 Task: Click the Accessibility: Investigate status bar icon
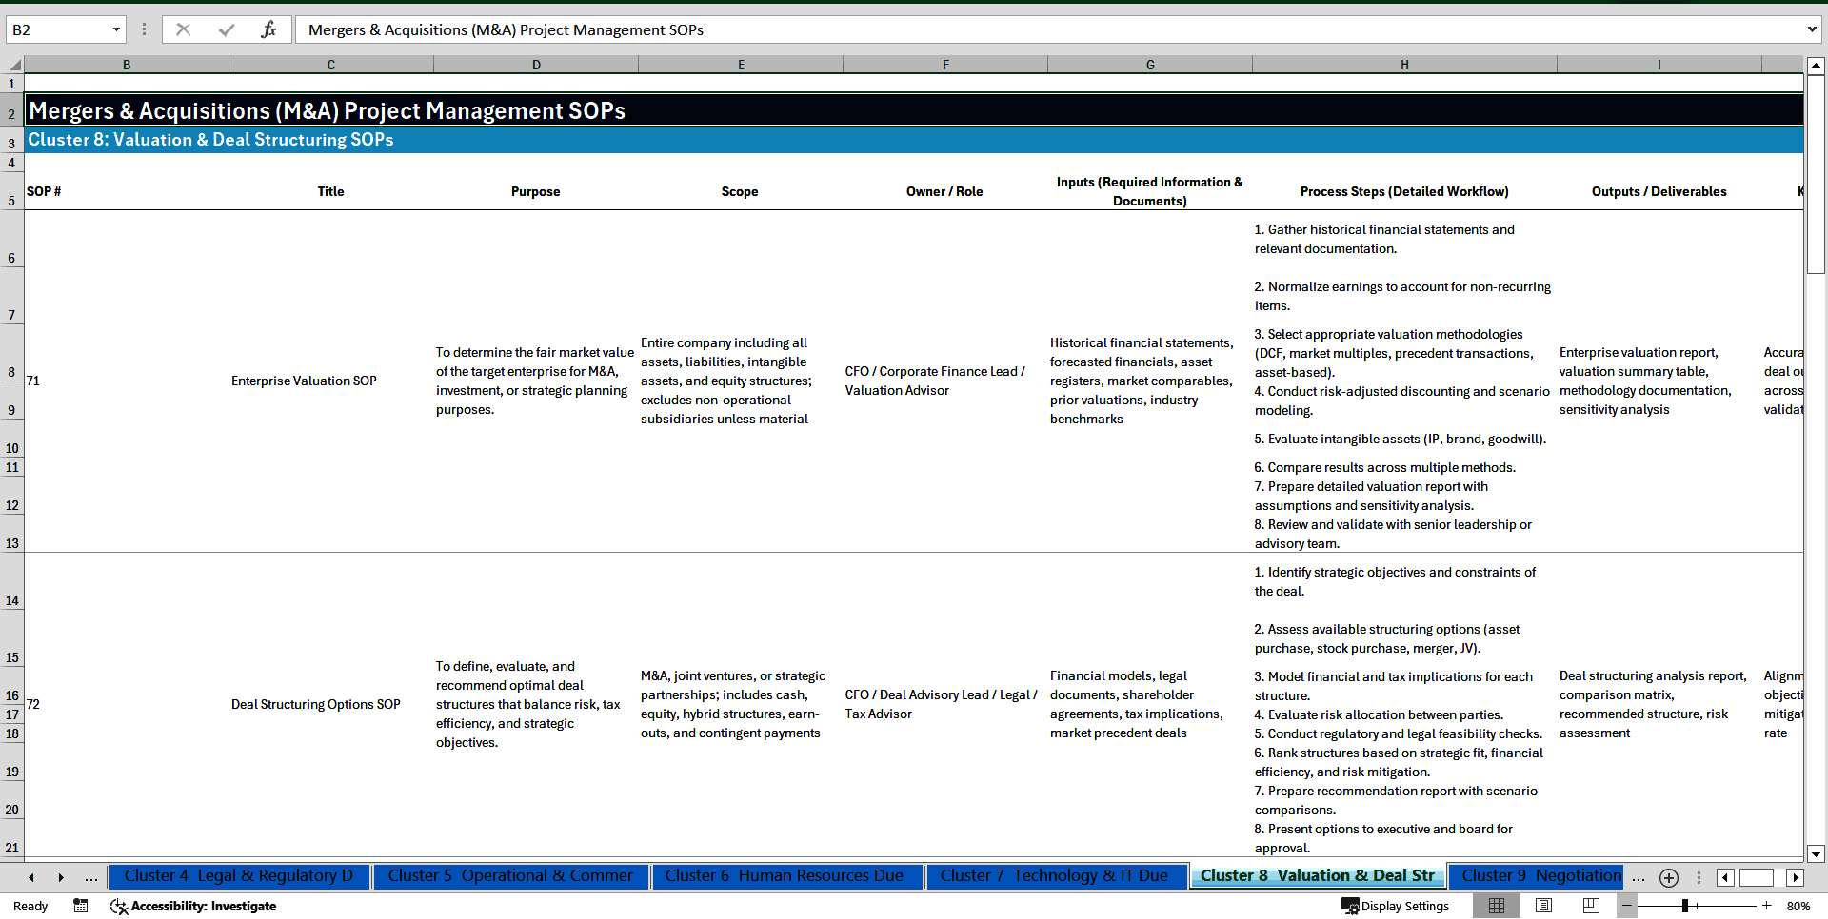coord(193,906)
